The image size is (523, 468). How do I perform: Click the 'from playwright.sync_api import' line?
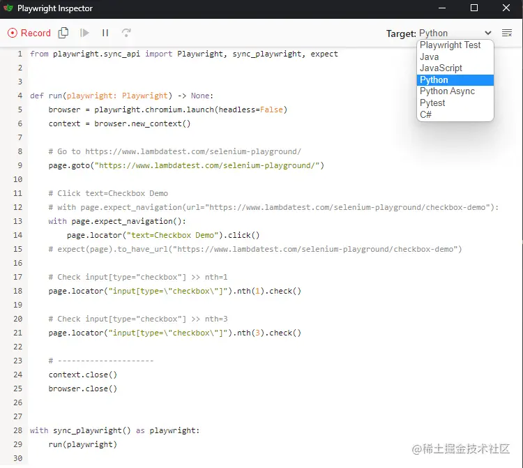point(184,54)
